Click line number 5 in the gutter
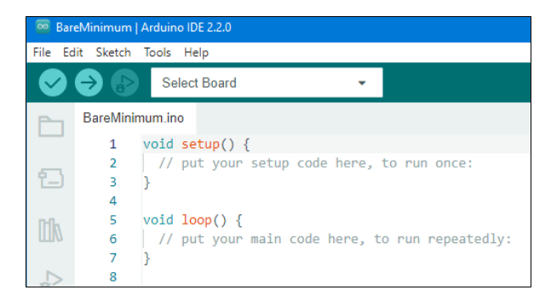551x307 pixels. click(x=112, y=220)
